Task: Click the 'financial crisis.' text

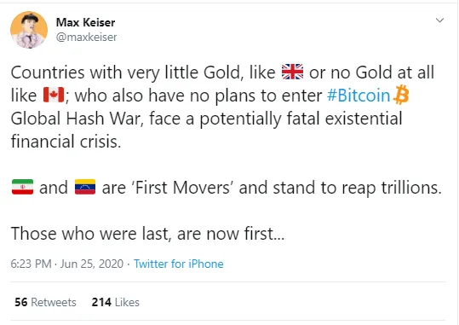Action: point(66,142)
